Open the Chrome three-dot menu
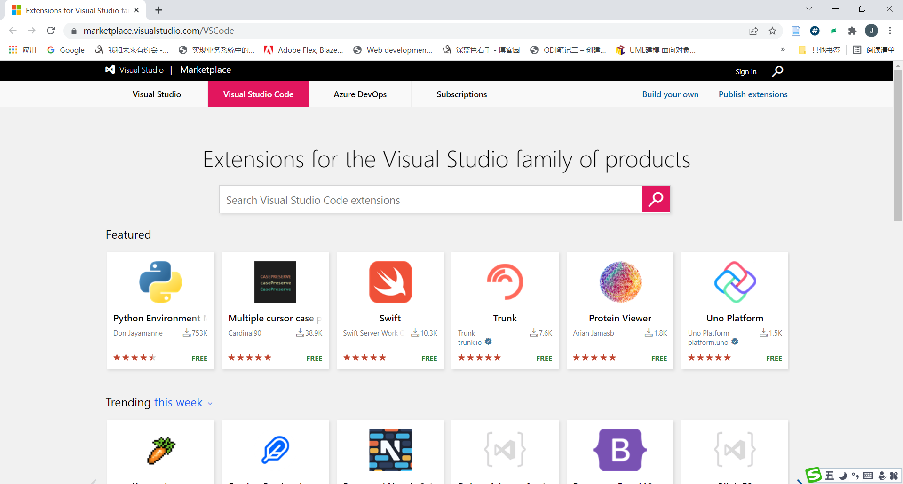Screen dimensions: 903x484 890,31
